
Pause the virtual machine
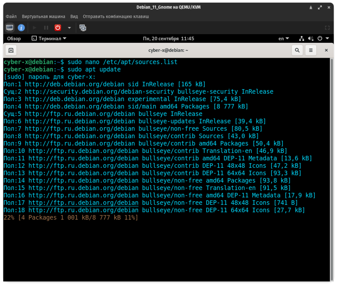click(x=46, y=28)
